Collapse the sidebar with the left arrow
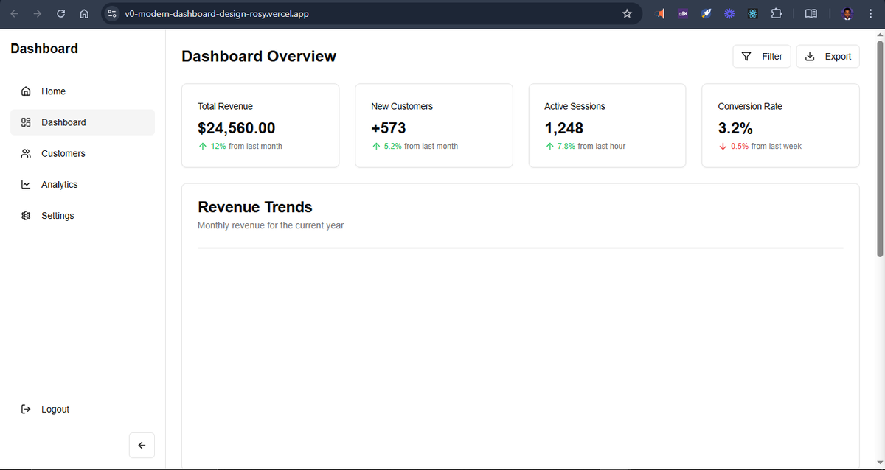 point(142,445)
